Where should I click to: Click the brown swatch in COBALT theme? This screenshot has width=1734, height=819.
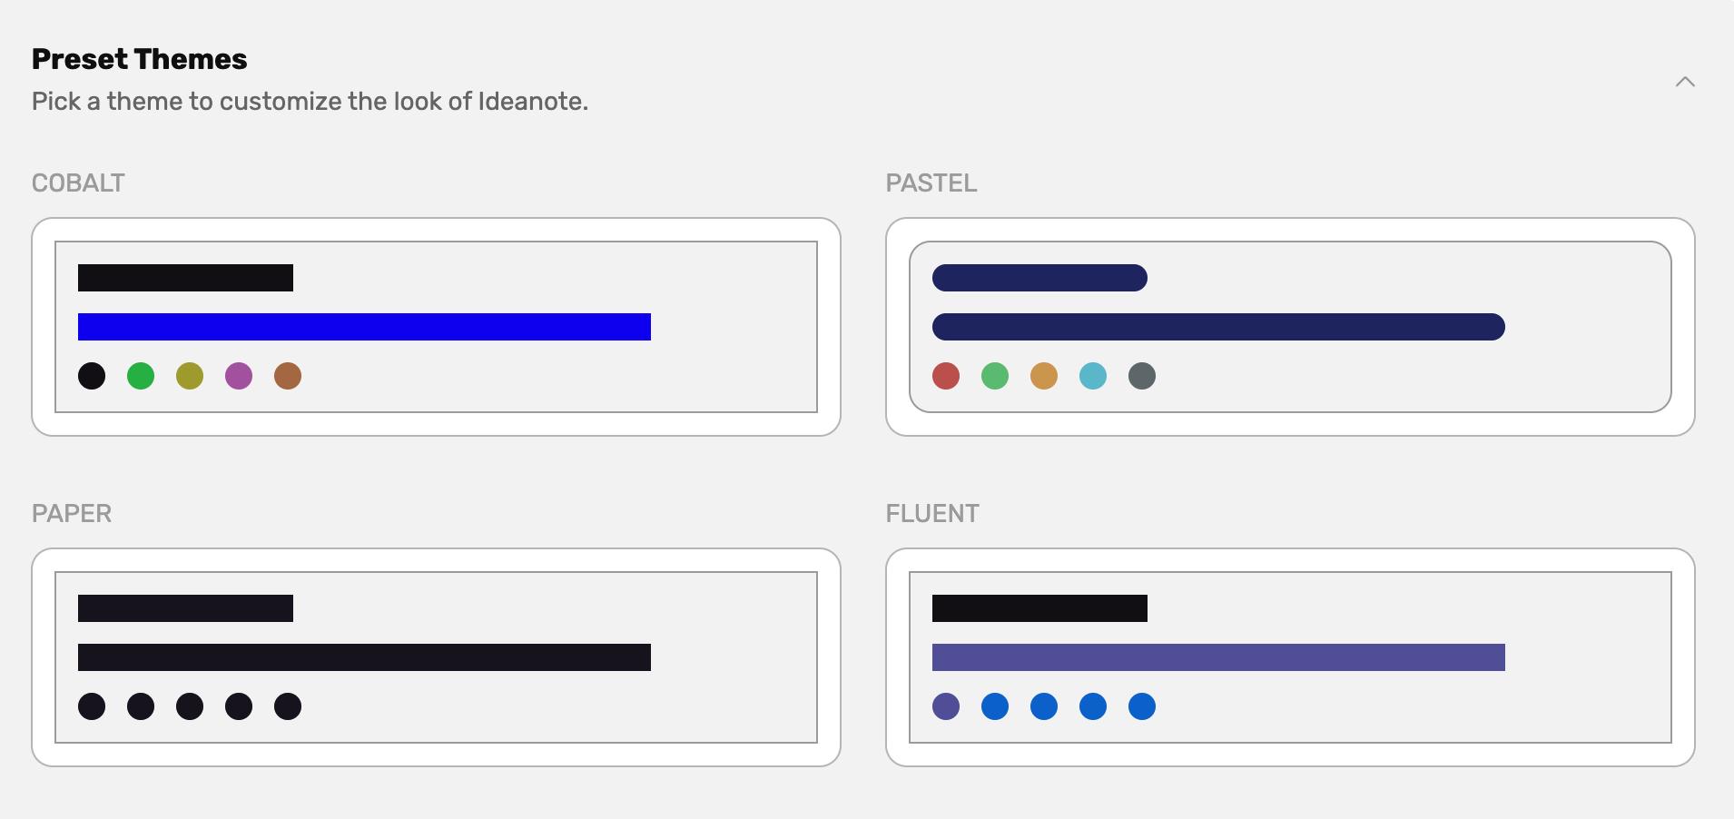tap(288, 375)
